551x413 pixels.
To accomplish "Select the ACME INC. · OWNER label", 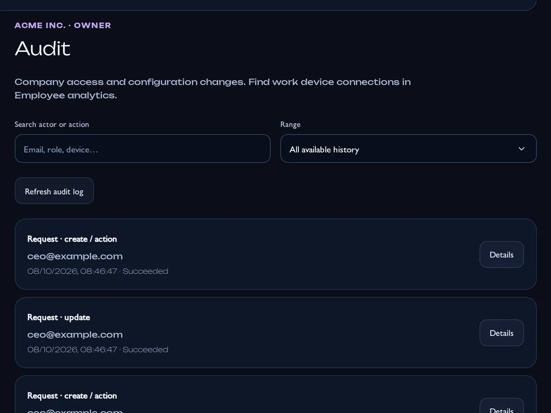I will click(63, 25).
